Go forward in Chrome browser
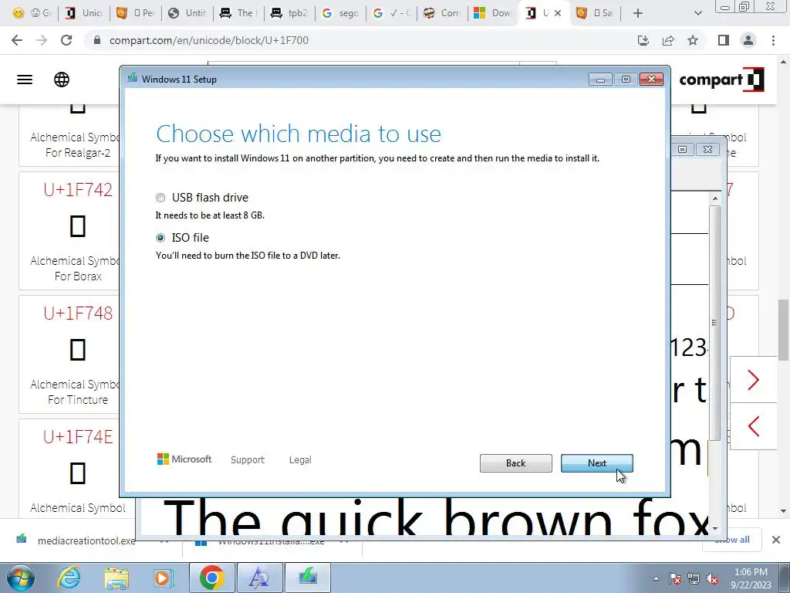Screen dimensions: 790x593 (x=42, y=40)
